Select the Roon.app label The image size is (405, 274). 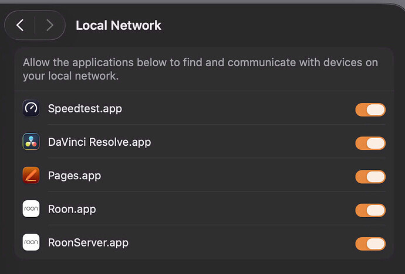(x=72, y=209)
